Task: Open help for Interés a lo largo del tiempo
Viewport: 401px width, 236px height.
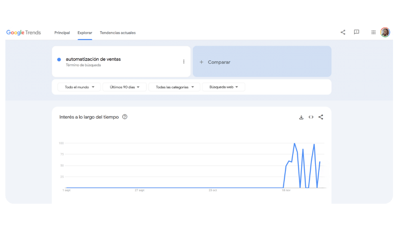Action: point(125,117)
